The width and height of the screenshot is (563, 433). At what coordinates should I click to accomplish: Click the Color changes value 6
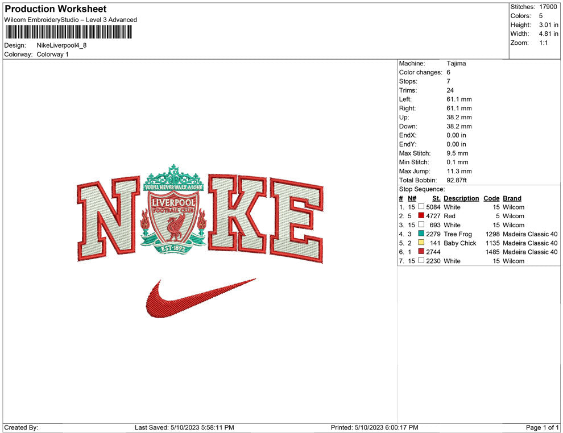point(448,72)
